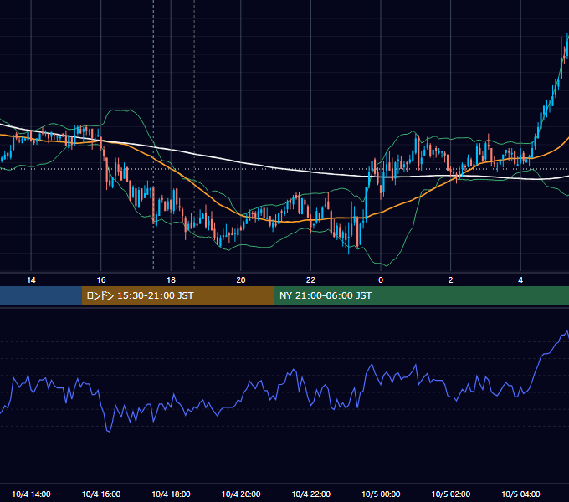Click the 10/4 22:00 date label
Screen dimensions: 569x502
tap(311, 494)
